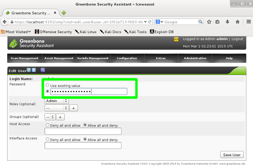Select Host Access Deny all and allow
This screenshot has width=253, height=167.
pos(47,125)
